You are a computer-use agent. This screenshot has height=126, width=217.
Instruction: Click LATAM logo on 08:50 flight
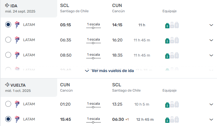coord(17,55)
